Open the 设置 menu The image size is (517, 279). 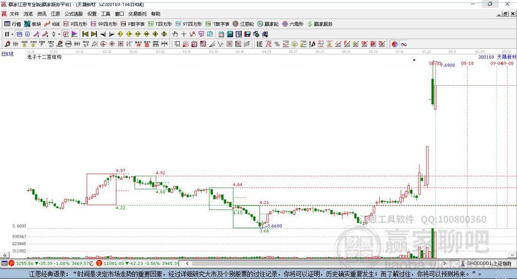(x=92, y=14)
